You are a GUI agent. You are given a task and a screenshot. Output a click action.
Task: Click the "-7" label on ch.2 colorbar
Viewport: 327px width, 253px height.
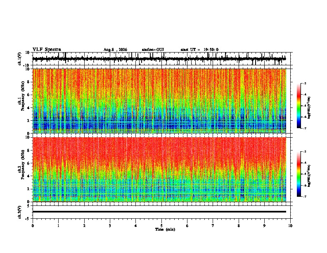pos(305,197)
